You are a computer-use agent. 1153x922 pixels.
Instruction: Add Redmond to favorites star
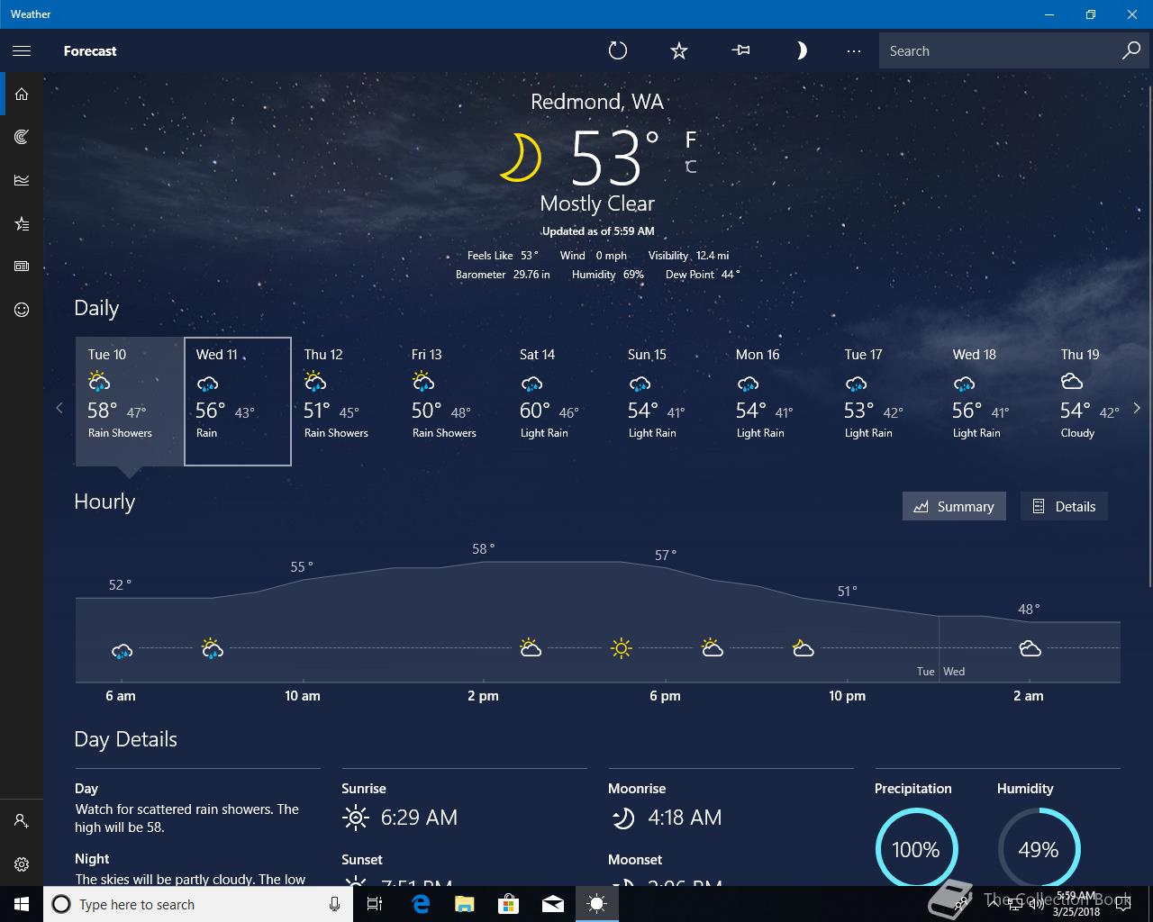point(679,51)
